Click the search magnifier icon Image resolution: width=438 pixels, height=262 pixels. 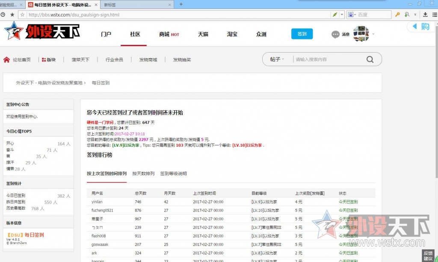point(370,59)
